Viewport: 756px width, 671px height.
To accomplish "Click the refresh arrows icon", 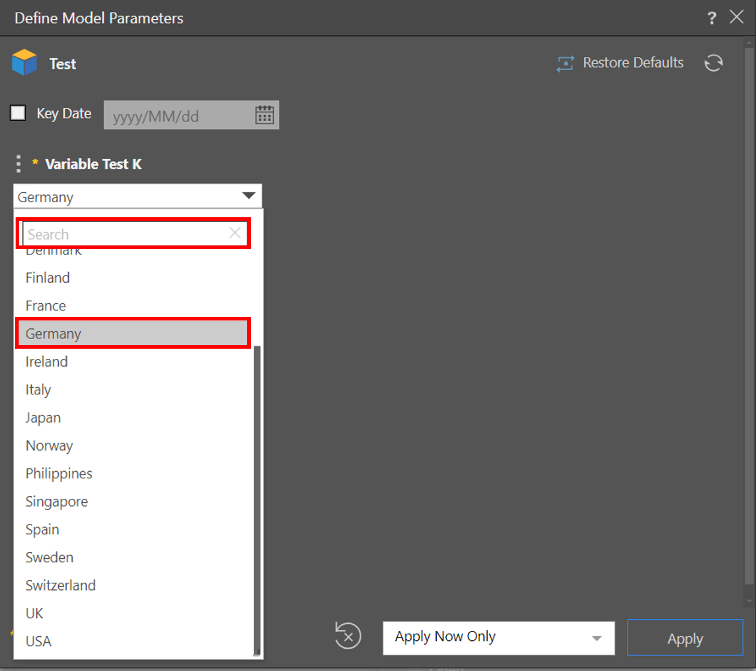I will [713, 63].
